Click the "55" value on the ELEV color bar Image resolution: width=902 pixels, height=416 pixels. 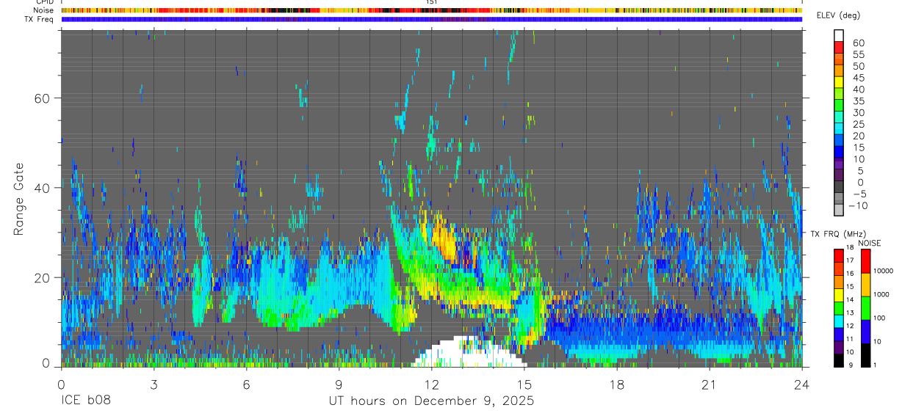pos(858,55)
